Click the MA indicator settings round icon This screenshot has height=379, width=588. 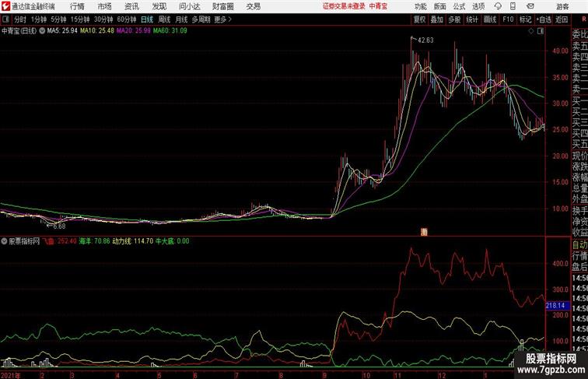tap(42, 31)
